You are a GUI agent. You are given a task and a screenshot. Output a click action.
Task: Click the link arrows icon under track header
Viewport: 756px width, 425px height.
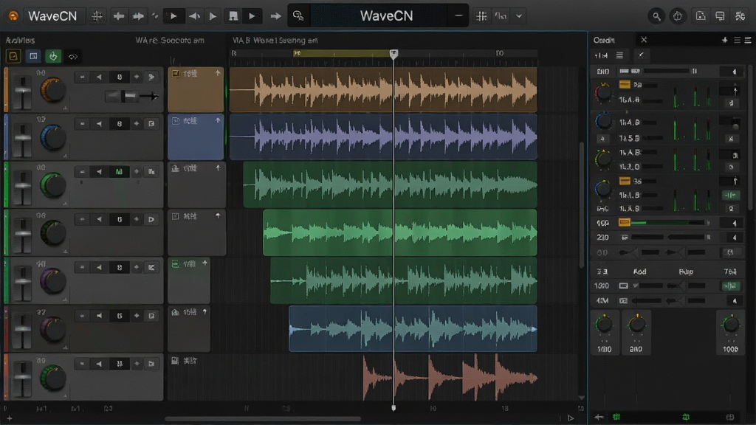click(73, 57)
